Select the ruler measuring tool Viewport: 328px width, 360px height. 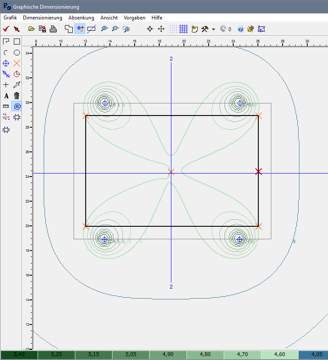[x=6, y=106]
